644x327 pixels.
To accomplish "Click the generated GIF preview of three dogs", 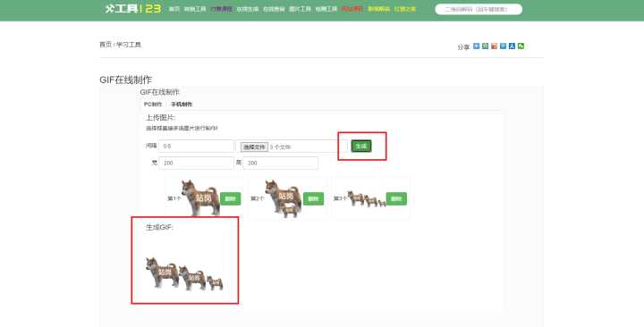I will click(184, 273).
